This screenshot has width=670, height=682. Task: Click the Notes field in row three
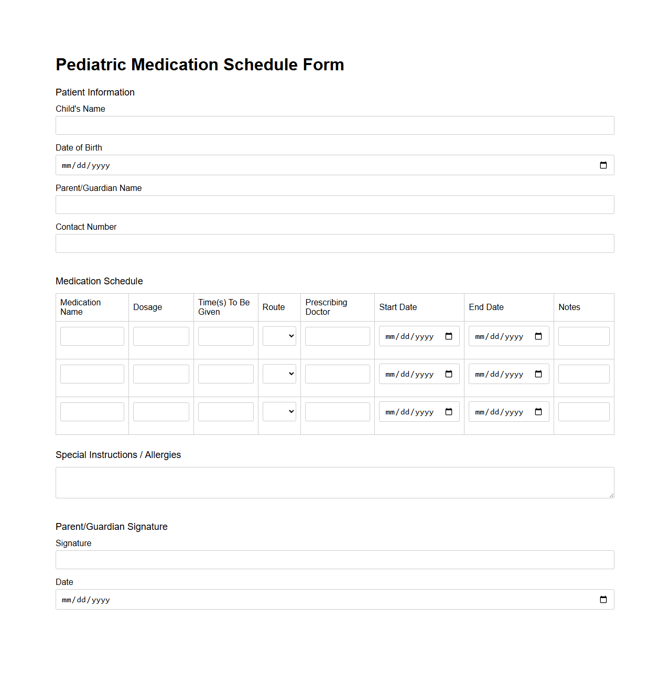point(583,411)
